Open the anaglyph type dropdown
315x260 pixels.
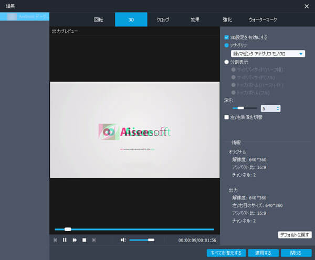[x=268, y=54]
